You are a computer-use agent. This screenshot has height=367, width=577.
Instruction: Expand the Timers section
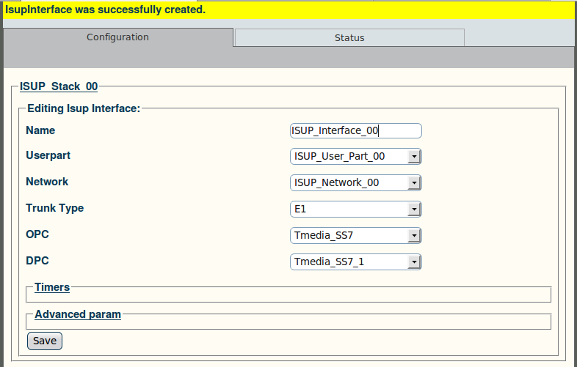click(52, 287)
